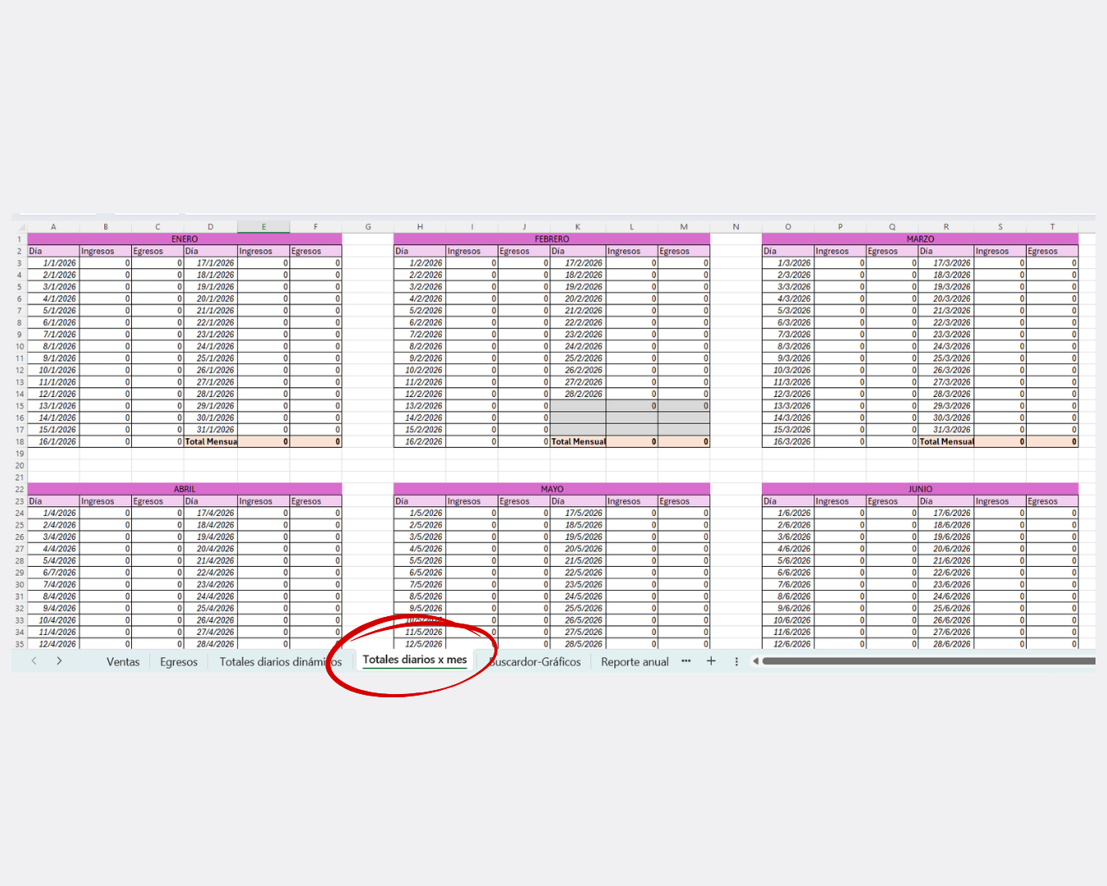Click the vertical dots tab bar handle
1107x886 pixels.
click(736, 661)
